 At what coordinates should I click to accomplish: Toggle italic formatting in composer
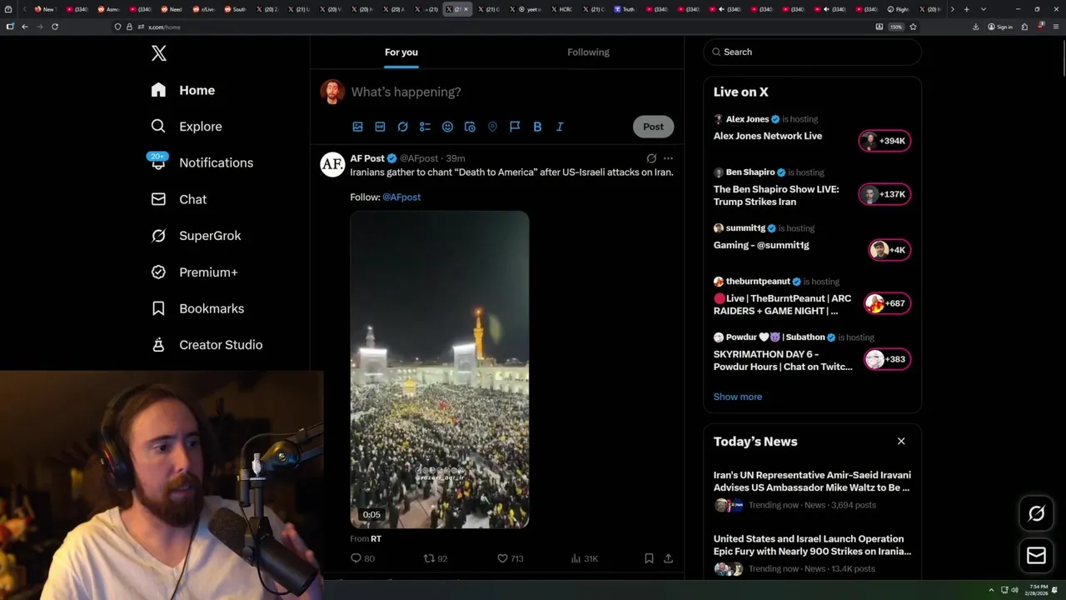pyautogui.click(x=560, y=127)
